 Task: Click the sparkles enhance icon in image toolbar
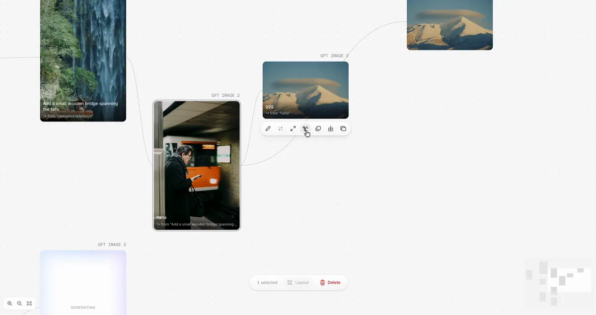281,128
